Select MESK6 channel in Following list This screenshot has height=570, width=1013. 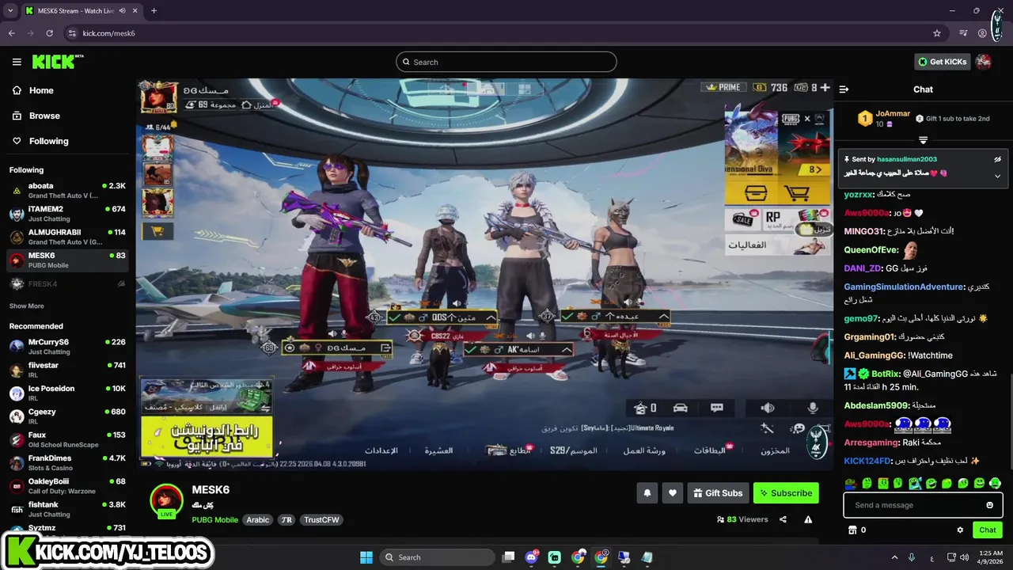[x=67, y=260]
